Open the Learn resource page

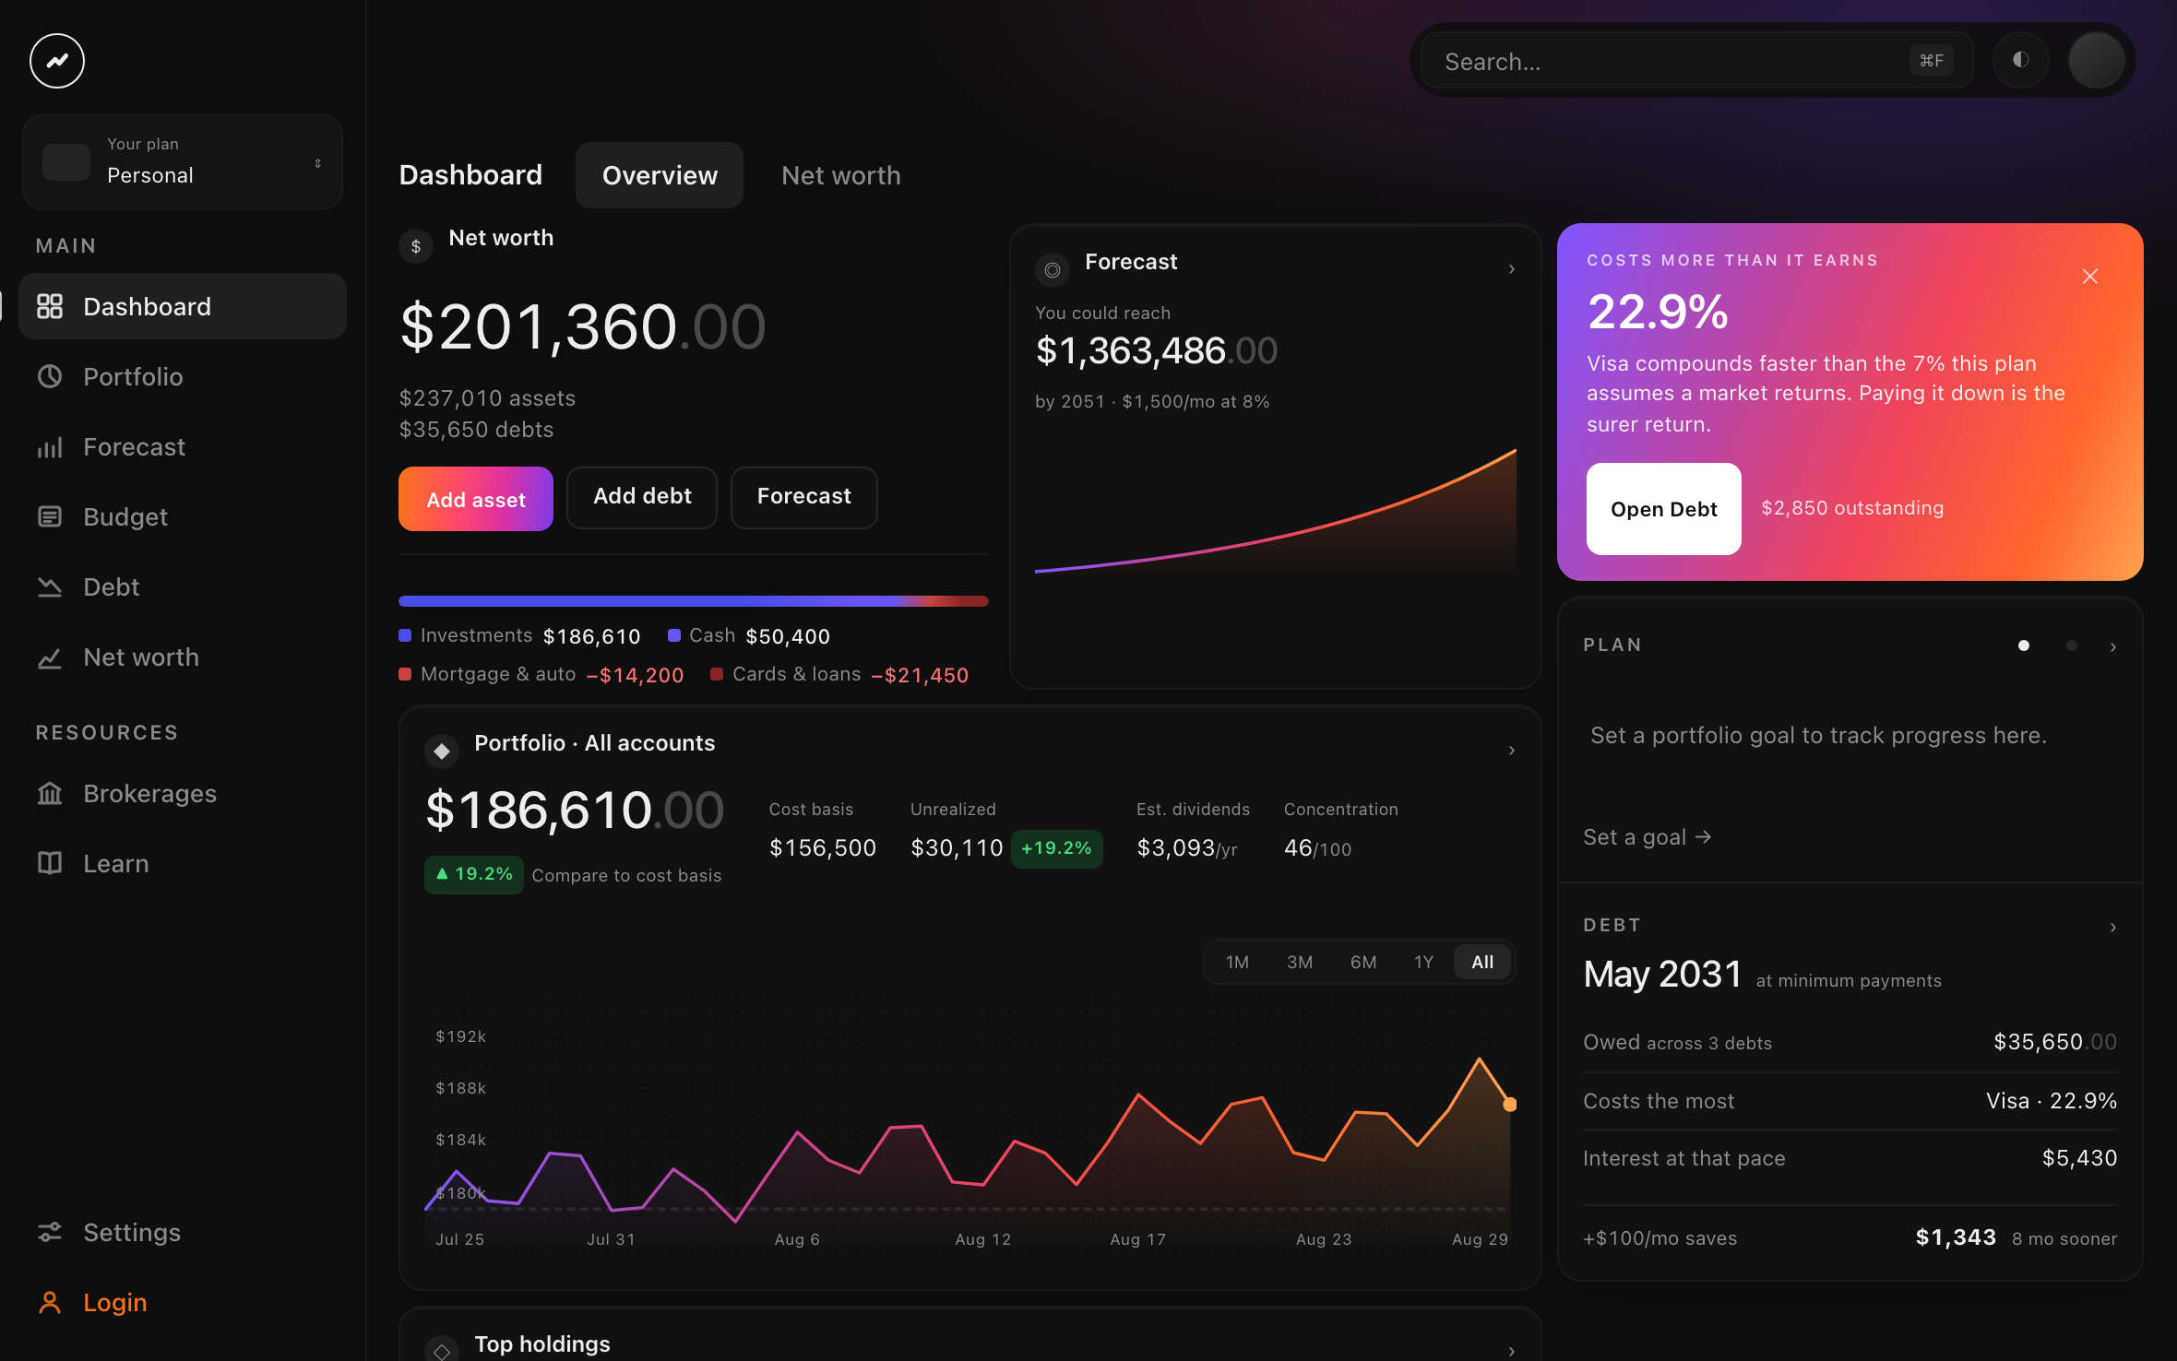(x=183, y=863)
